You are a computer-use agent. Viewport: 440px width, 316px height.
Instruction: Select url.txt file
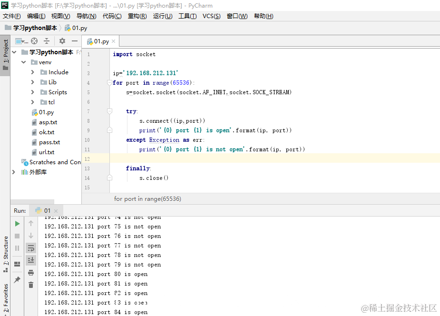47,152
